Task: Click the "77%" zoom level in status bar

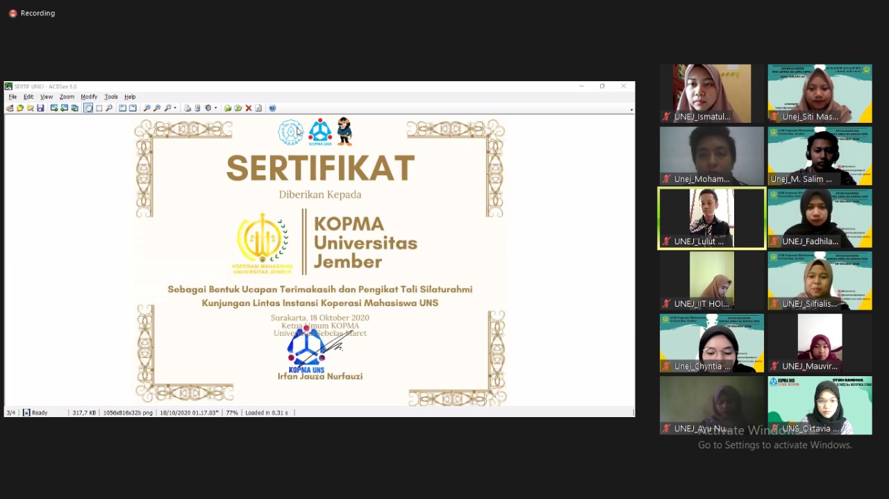Action: tap(232, 413)
